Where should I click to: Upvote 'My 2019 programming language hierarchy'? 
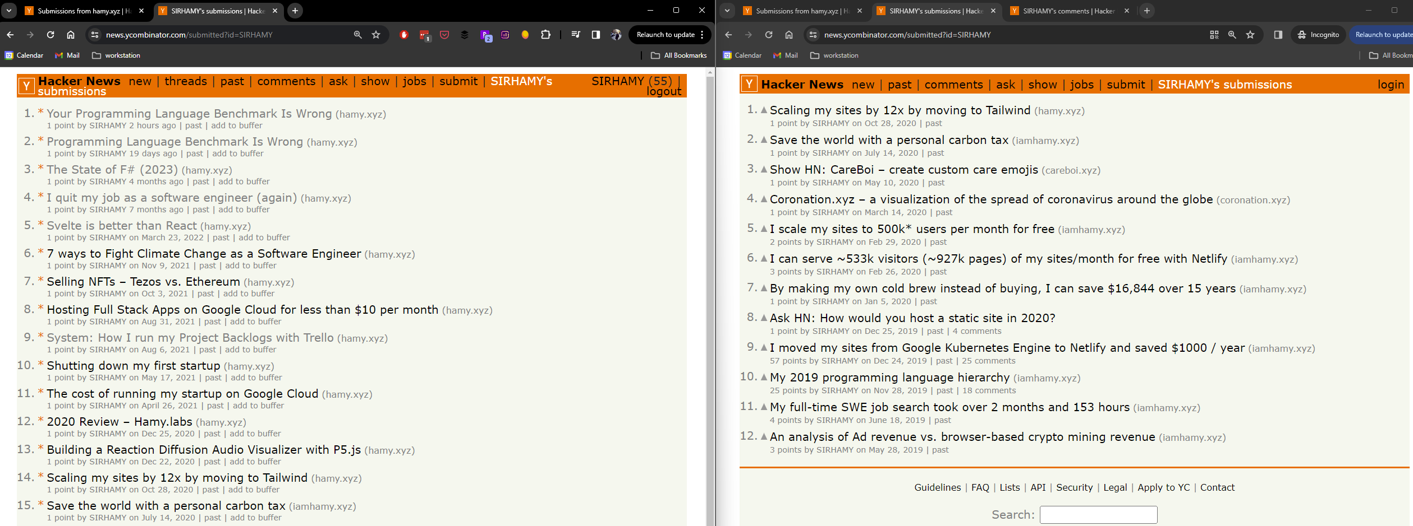click(764, 378)
